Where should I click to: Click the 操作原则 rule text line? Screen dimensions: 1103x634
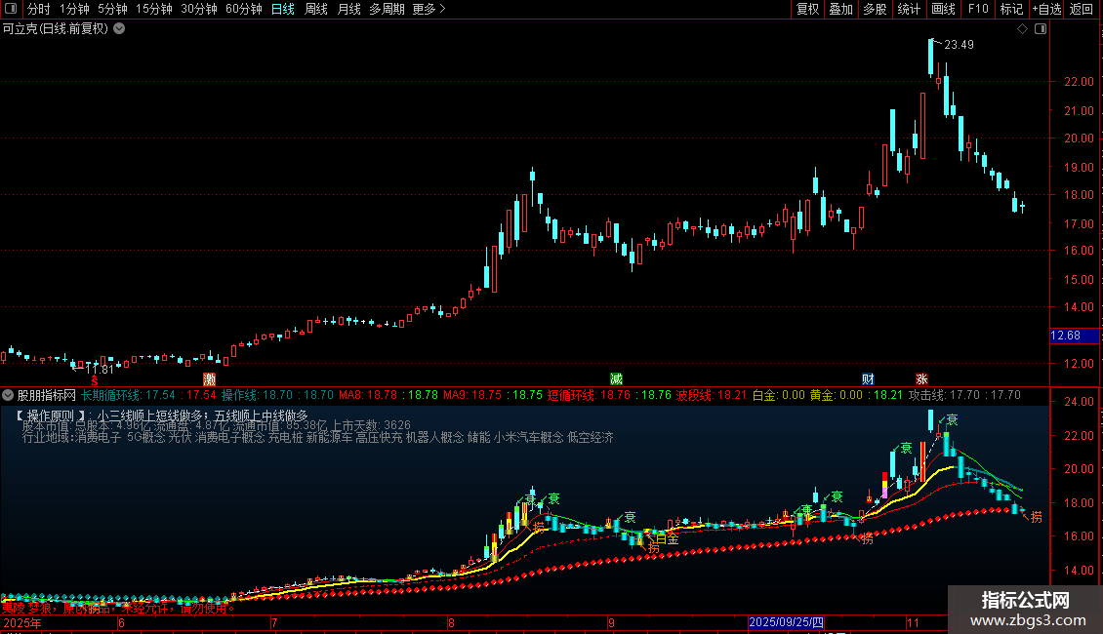tap(160, 416)
